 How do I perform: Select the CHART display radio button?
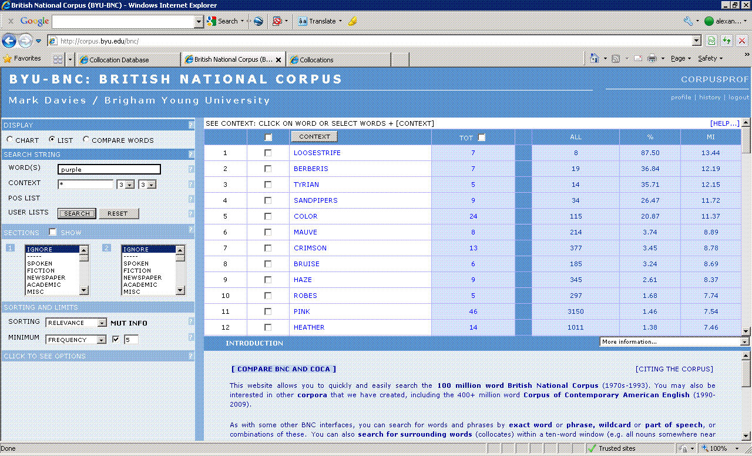click(x=9, y=140)
